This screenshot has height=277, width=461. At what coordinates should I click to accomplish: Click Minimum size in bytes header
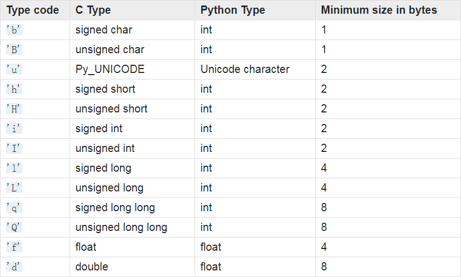(379, 10)
